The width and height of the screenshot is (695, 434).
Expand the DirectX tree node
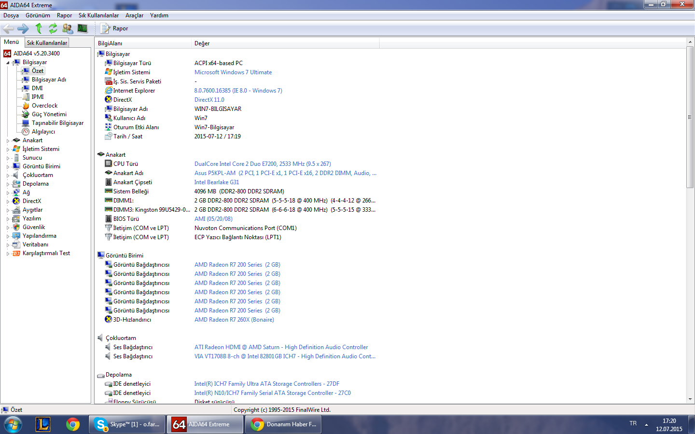click(x=8, y=202)
